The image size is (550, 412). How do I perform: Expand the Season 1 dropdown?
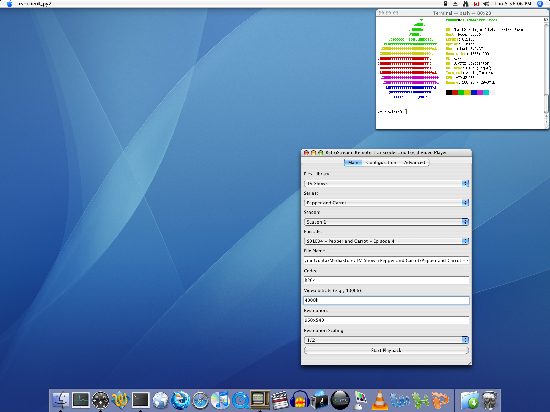coord(386,222)
